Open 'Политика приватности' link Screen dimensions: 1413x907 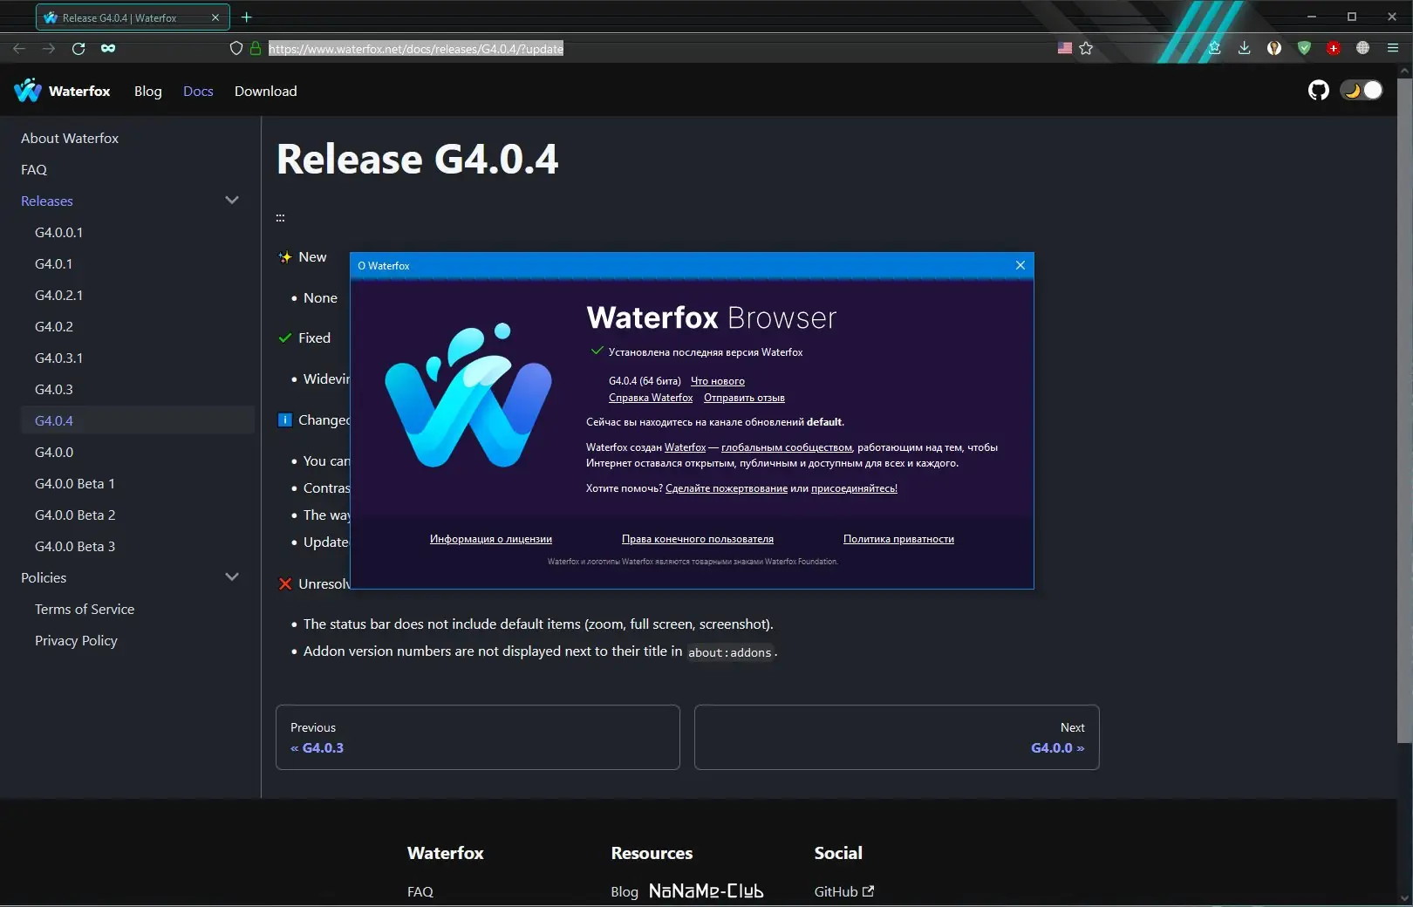(898, 539)
